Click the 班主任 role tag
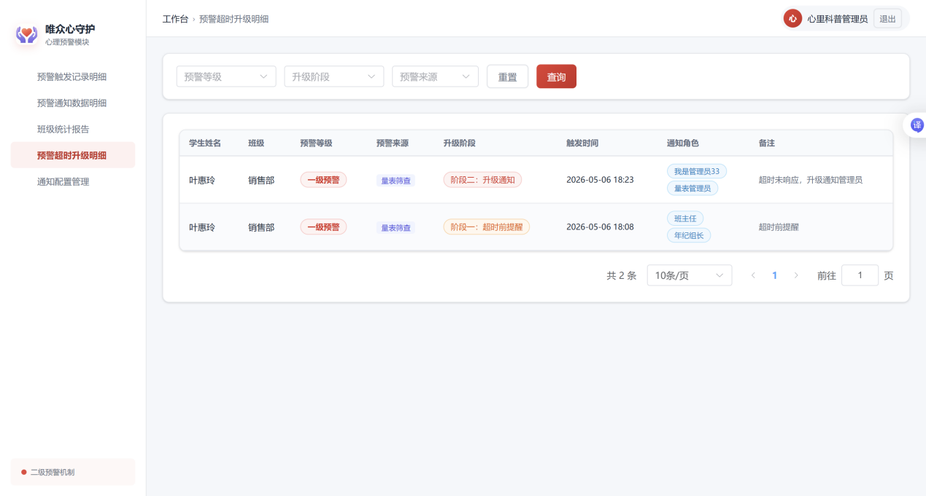The image size is (926, 496). [x=685, y=219]
